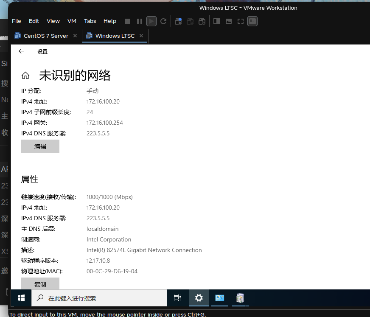Restart the guest operating system

click(x=163, y=21)
